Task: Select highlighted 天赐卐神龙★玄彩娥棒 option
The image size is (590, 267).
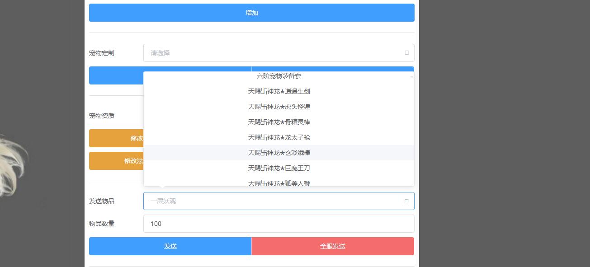Action: 278,153
